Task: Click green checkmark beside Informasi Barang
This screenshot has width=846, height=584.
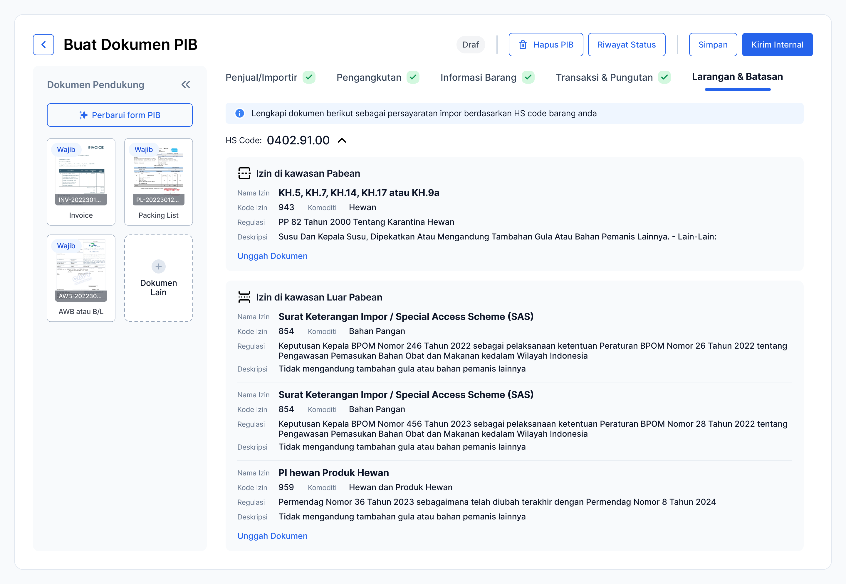Action: [528, 77]
